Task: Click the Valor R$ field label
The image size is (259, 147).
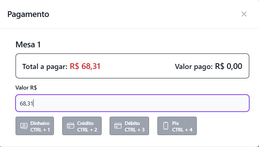Action: [26, 87]
